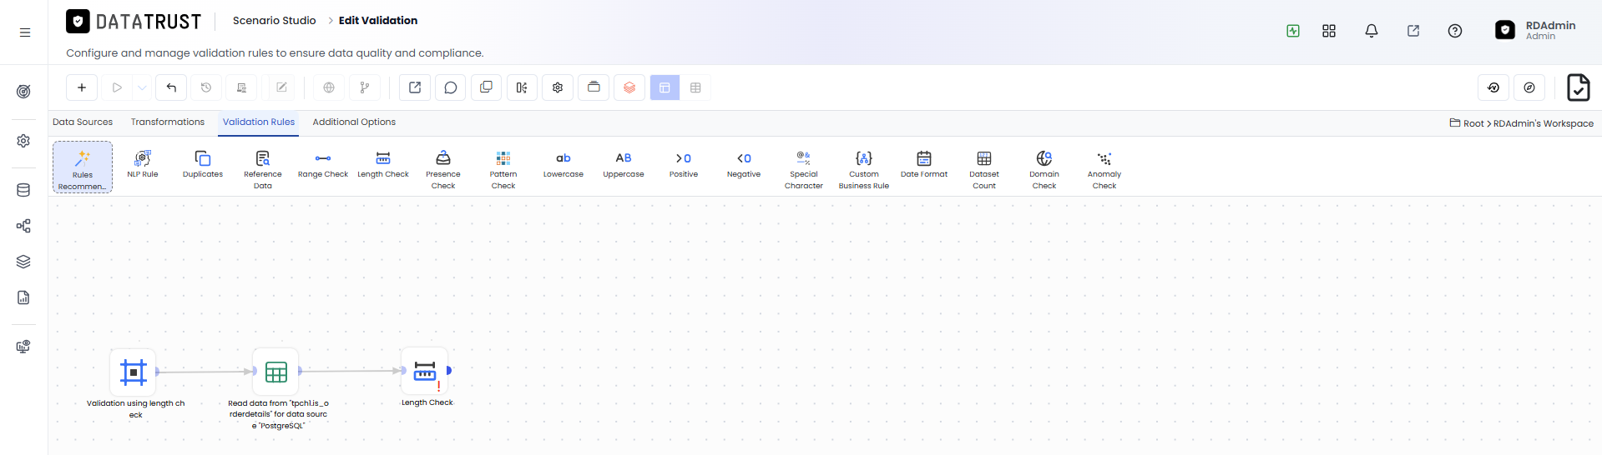Toggle the table grid view button
The width and height of the screenshot is (1602, 455).
[x=695, y=87]
